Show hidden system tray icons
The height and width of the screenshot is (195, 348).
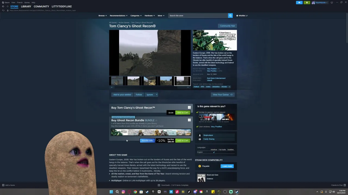pyautogui.click(x=317, y=192)
